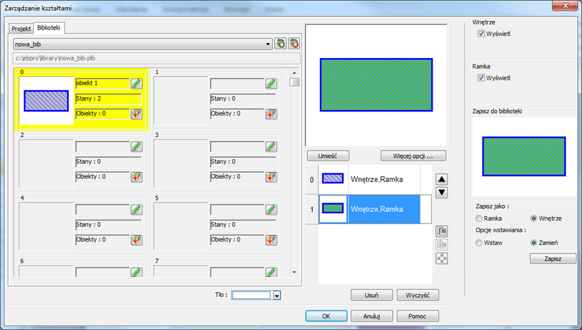Image resolution: width=582 pixels, height=330 pixels.
Task: Click the Więcej opcji button
Action: click(413, 156)
